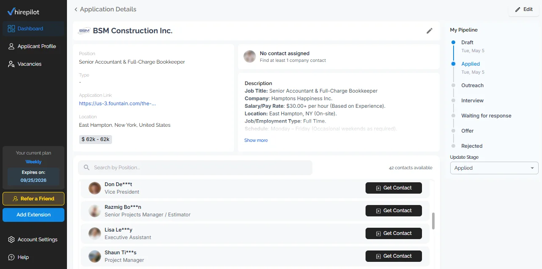Viewport: 542px width, 269px height.
Task: Open Applicant Profile in the sidebar
Action: tap(33, 46)
